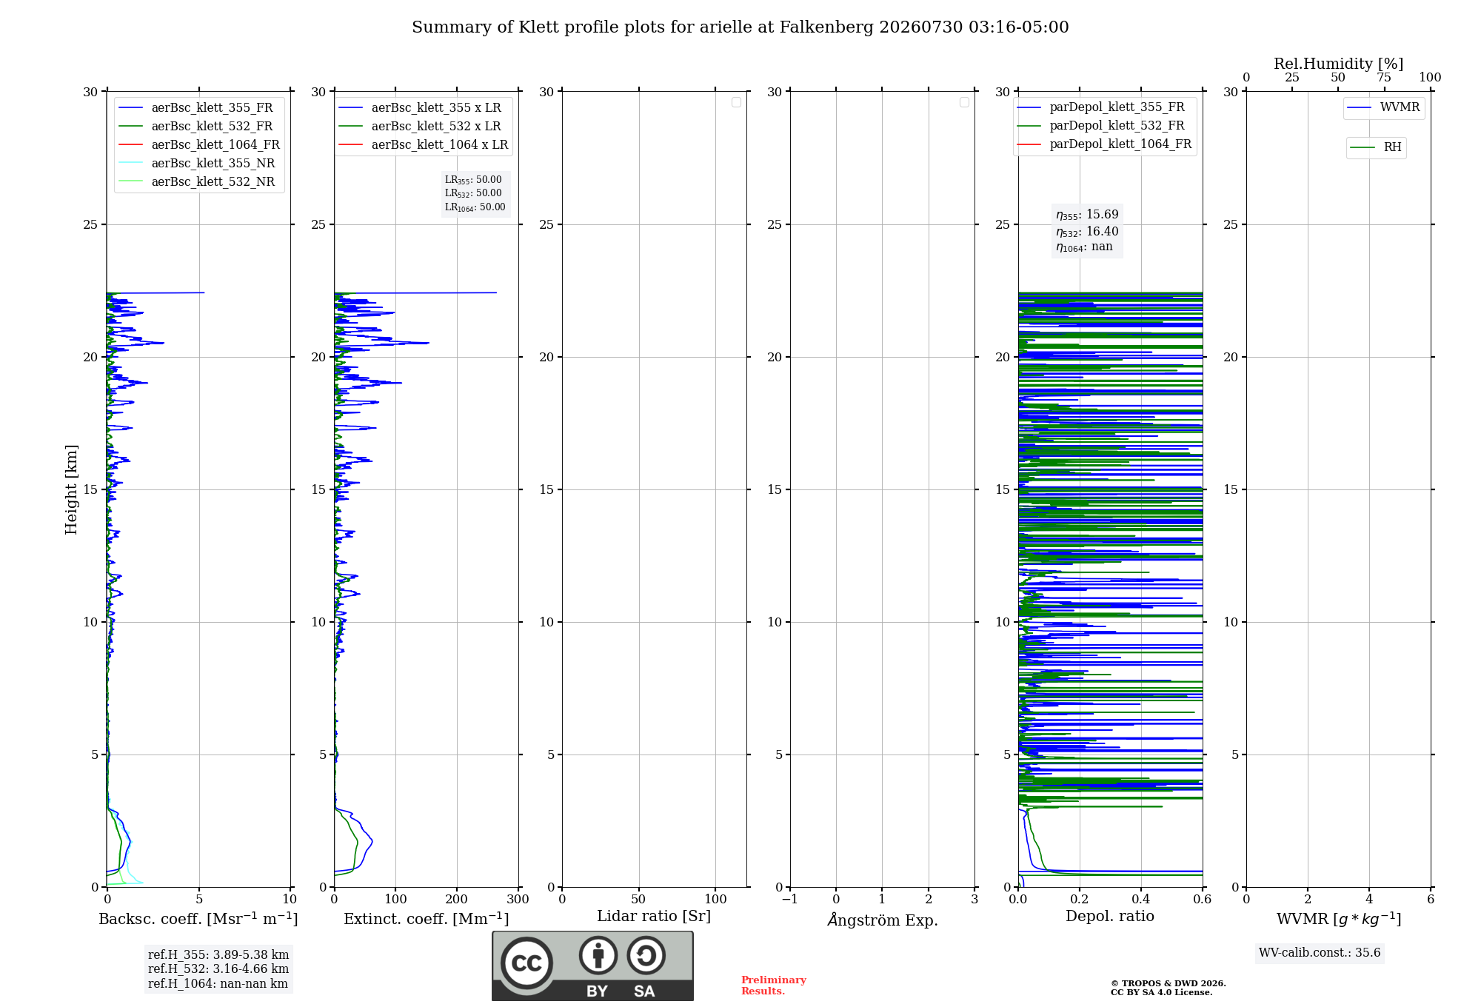Select the aerBsc_klett_1064_FR legend entry
The image size is (1481, 1007).
[199, 145]
